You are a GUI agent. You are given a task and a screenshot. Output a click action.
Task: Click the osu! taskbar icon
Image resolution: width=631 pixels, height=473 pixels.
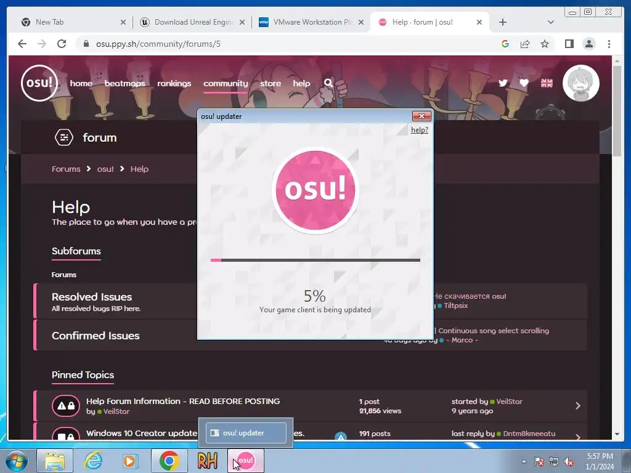pos(246,461)
